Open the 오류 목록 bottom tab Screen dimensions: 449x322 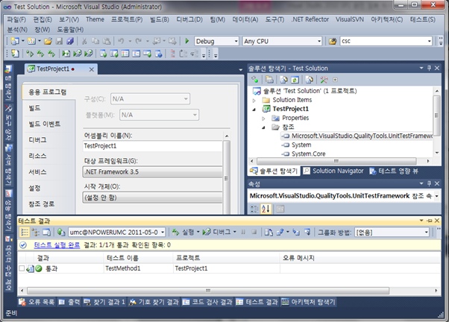[37, 302]
